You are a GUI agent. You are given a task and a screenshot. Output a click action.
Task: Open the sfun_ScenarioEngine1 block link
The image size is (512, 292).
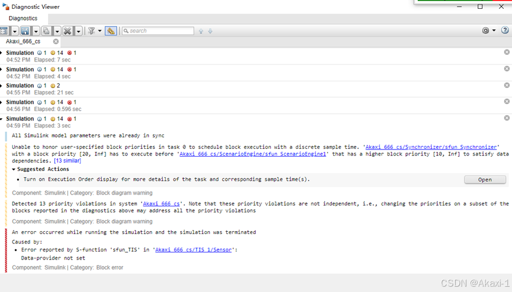tap(252, 154)
